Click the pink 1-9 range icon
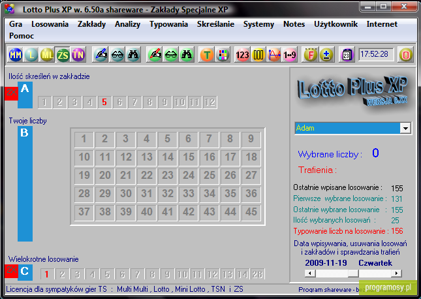Screen dimensions: 421x299 point(289,55)
